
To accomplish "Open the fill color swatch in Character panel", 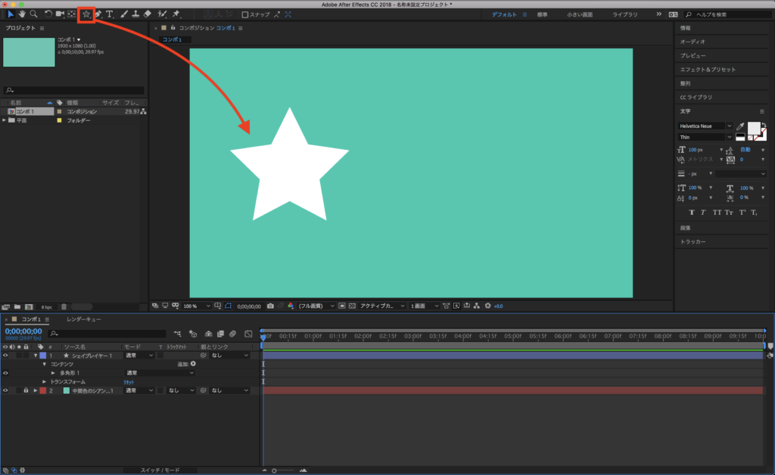I will point(754,127).
